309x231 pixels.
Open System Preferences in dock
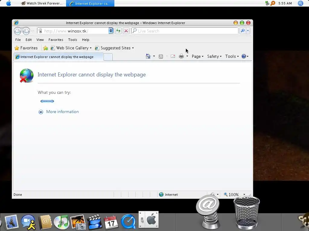click(x=148, y=220)
